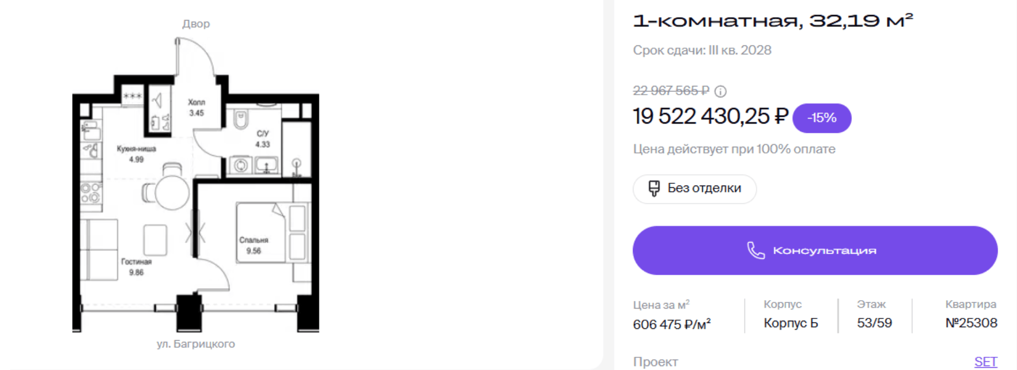Open the Консультация request button

pyautogui.click(x=815, y=250)
